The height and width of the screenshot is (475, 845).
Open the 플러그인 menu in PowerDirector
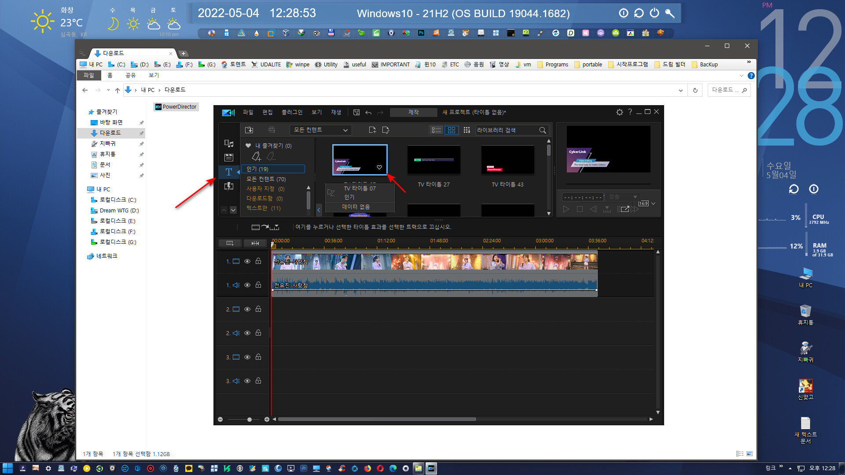pos(292,113)
